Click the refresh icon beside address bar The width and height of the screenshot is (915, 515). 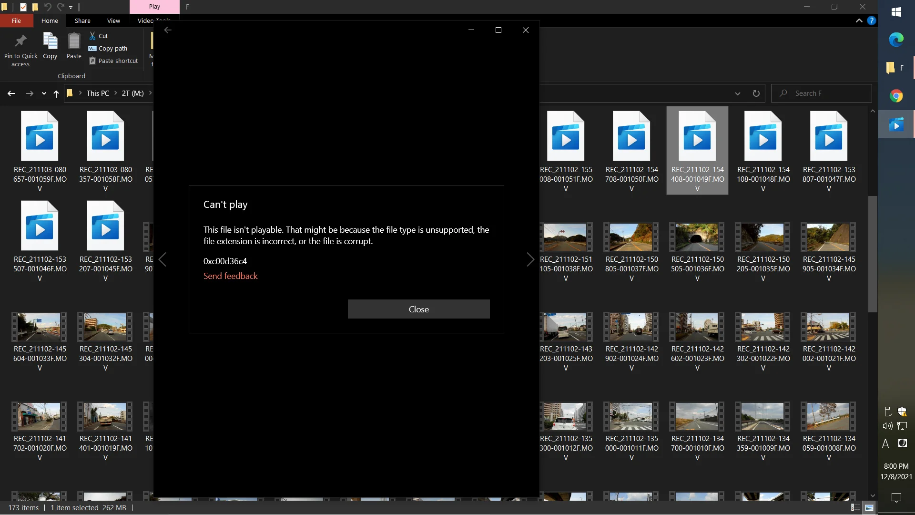pos(756,93)
